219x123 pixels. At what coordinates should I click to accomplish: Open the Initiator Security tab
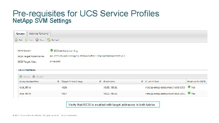pos(39,34)
